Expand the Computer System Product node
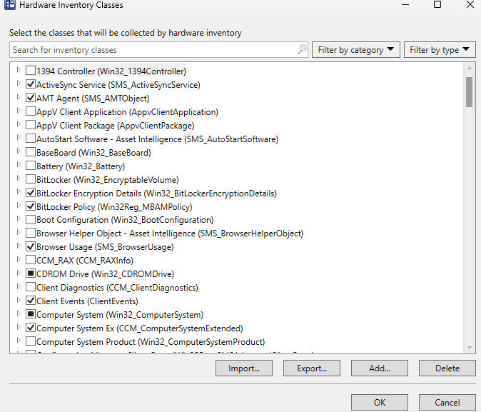 [x=19, y=341]
